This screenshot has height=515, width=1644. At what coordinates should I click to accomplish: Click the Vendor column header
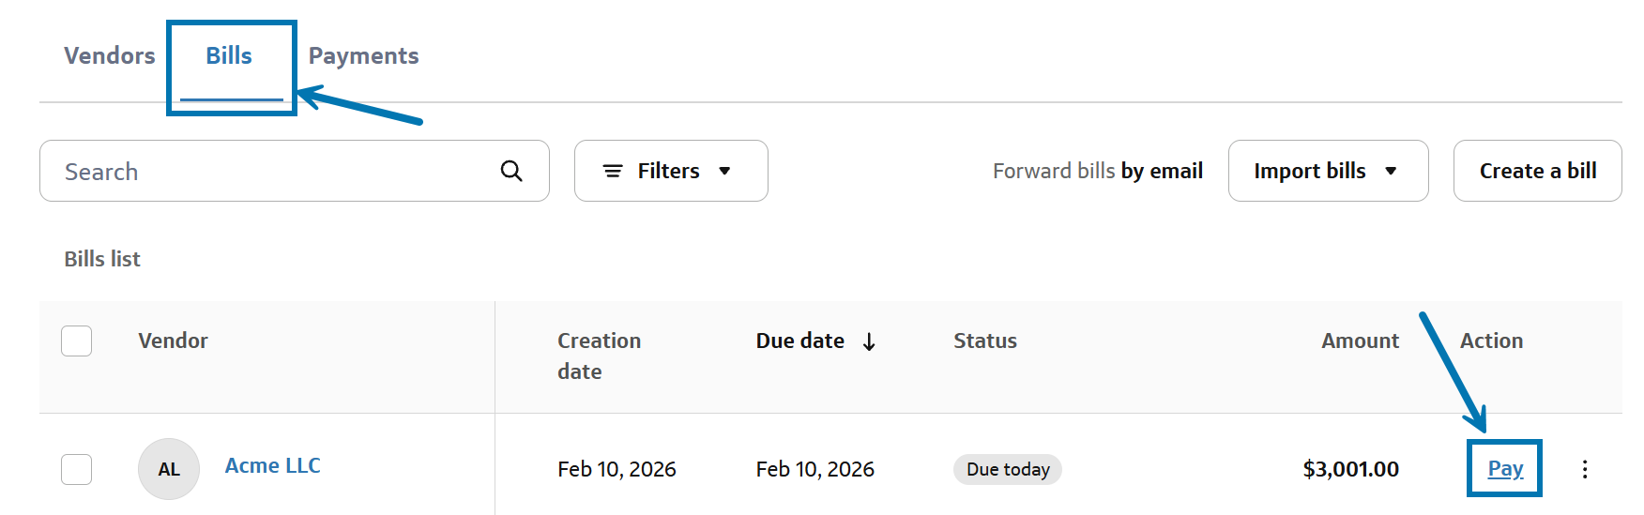[174, 341]
